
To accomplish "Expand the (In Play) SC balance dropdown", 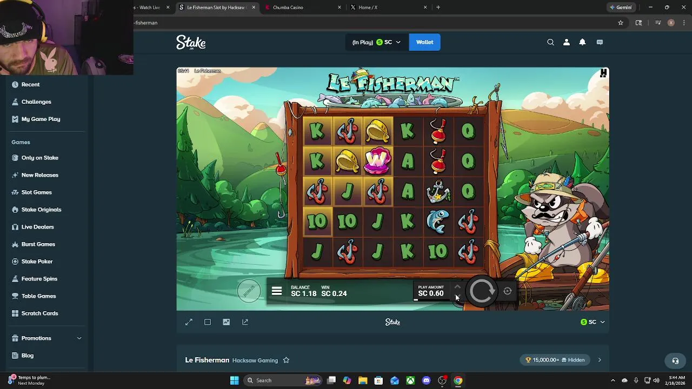I will [x=377, y=42].
